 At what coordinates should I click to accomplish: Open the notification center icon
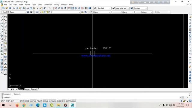[x=187, y=105]
